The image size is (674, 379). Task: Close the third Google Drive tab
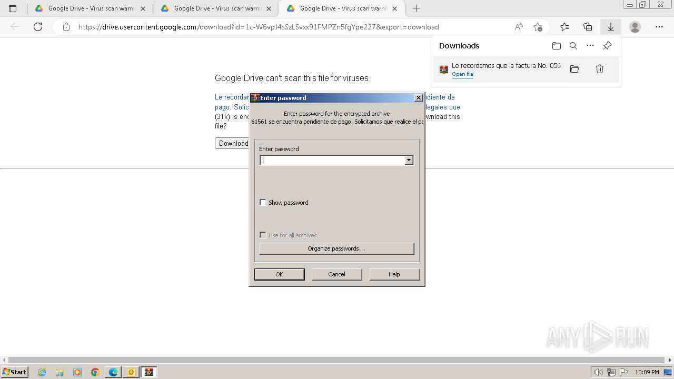coord(394,8)
